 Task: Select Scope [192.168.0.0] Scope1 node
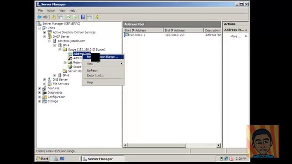87,50
